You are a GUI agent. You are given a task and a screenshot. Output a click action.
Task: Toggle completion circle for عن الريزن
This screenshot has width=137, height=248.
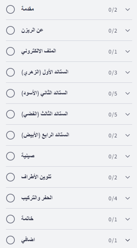[x=10, y=30]
